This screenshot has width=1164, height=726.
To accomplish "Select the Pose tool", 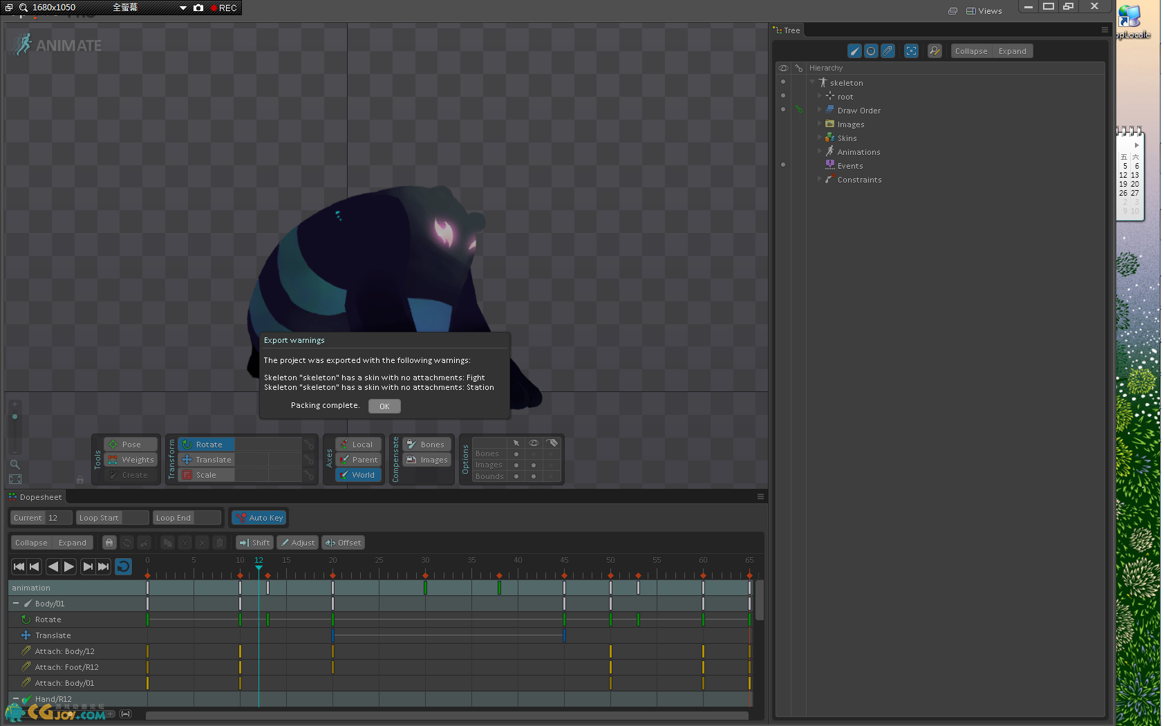I will pos(131,445).
